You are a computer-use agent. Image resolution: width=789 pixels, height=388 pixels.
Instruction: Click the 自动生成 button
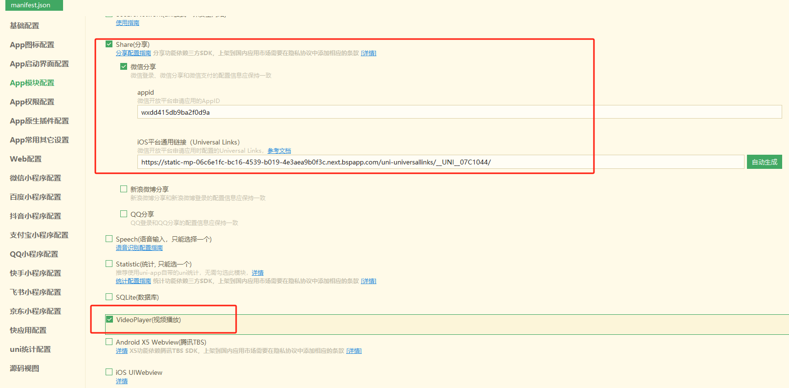764,162
